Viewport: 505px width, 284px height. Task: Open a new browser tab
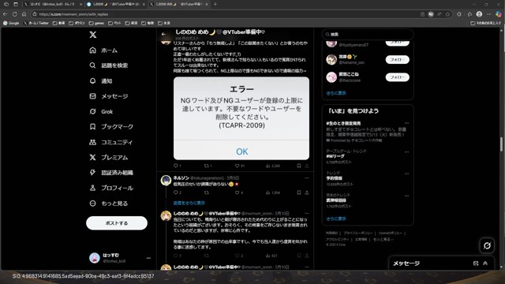point(215,4)
